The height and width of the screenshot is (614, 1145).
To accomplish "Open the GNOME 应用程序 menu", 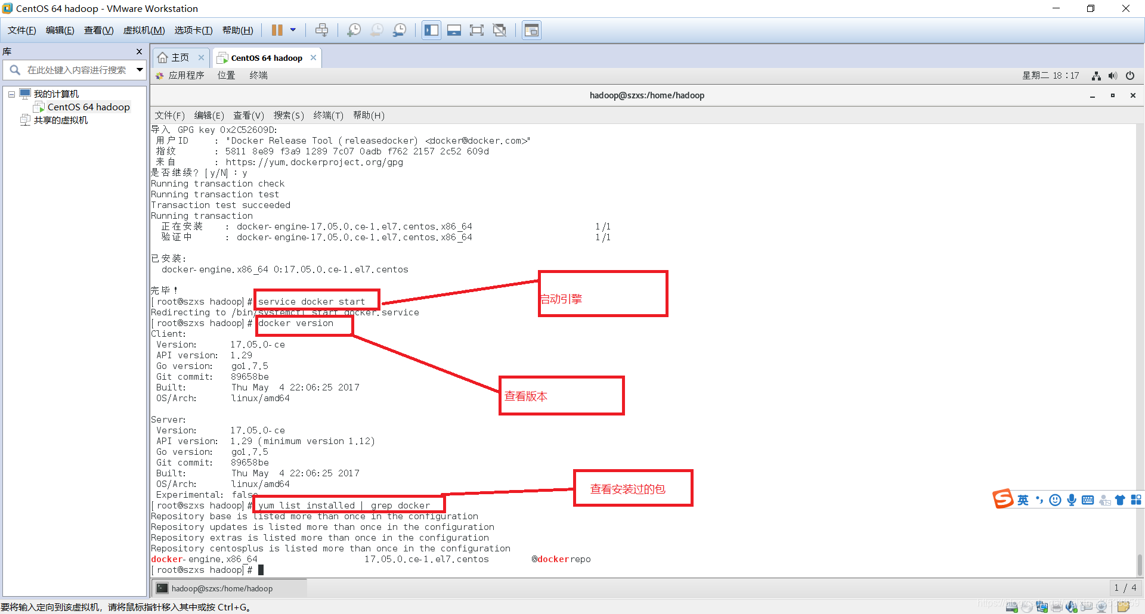I will click(x=186, y=76).
